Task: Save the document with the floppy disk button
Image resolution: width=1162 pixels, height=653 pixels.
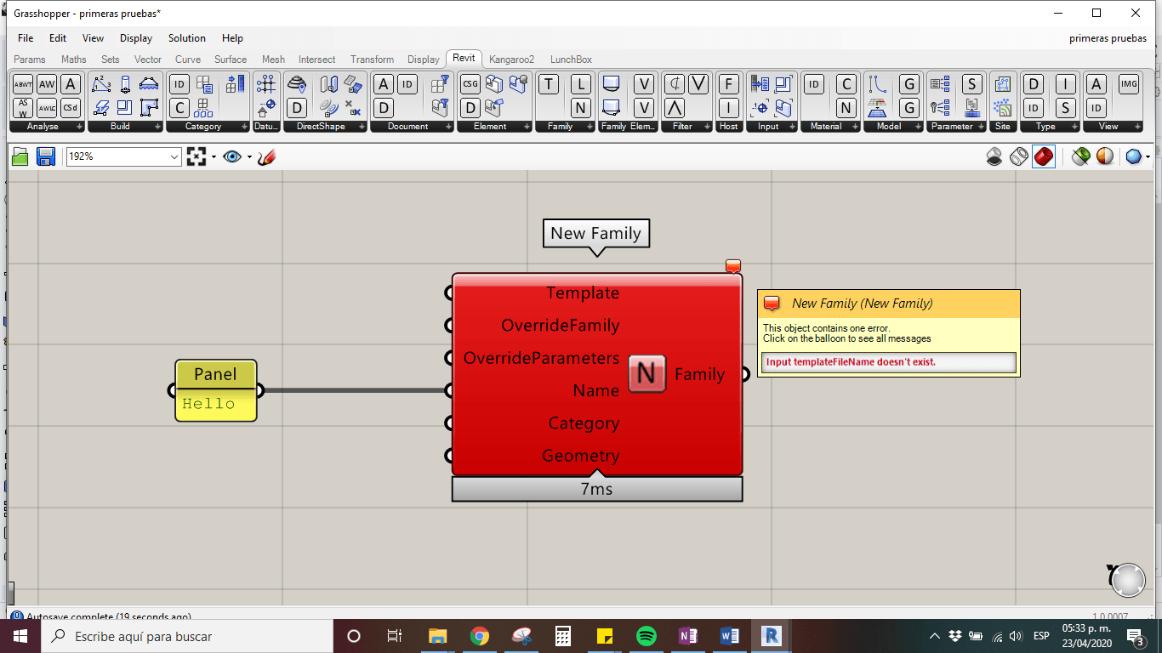Action: [x=46, y=156]
